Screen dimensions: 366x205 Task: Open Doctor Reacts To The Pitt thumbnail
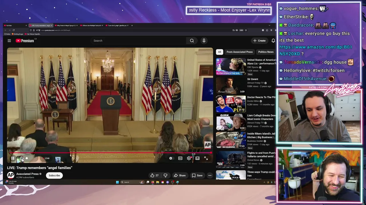[231, 104]
